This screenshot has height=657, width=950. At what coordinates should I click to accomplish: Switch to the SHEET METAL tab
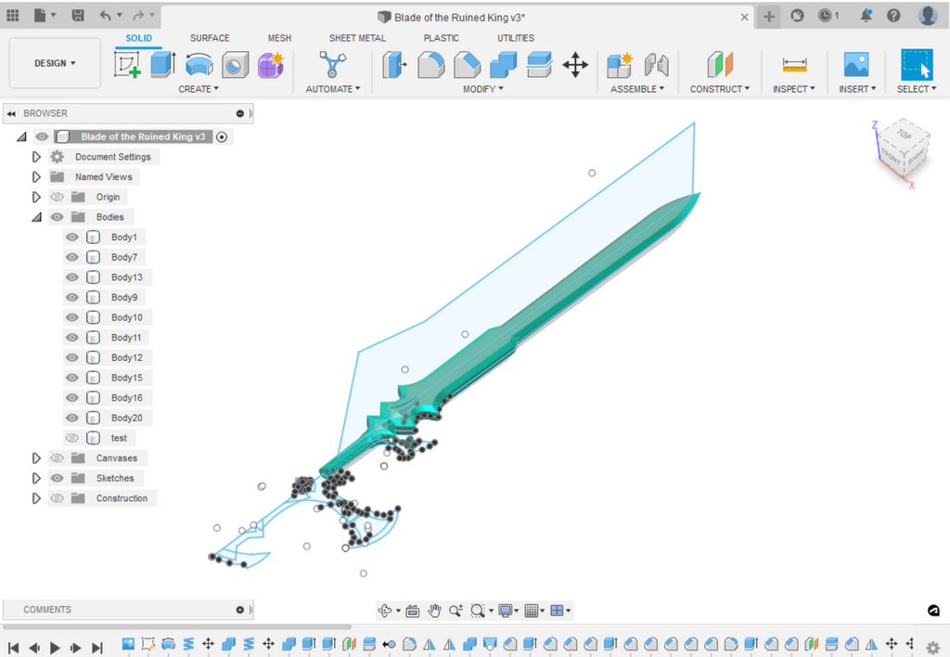click(x=357, y=38)
